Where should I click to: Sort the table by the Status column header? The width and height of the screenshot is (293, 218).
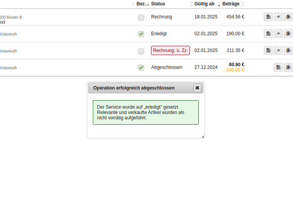tap(158, 4)
